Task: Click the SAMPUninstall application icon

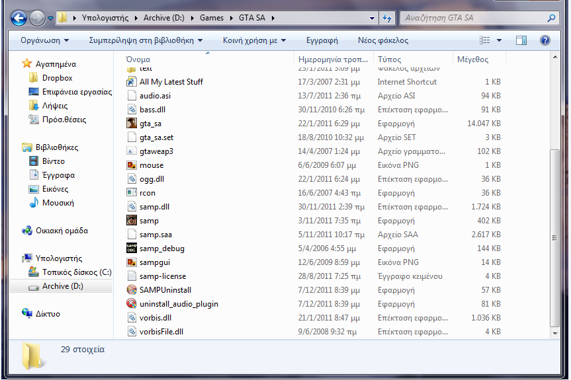Action: pyautogui.click(x=132, y=290)
